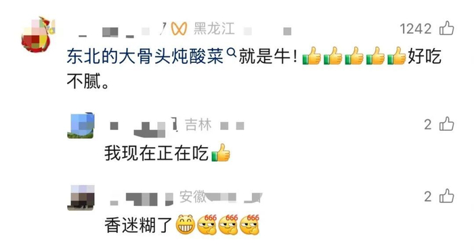This screenshot has height=252, width=474.
Task: Like the top comment with 1242 likes
Action: (446, 28)
